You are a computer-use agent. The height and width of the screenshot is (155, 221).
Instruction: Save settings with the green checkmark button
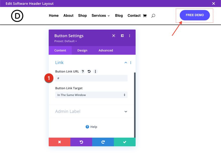[x=125, y=142]
